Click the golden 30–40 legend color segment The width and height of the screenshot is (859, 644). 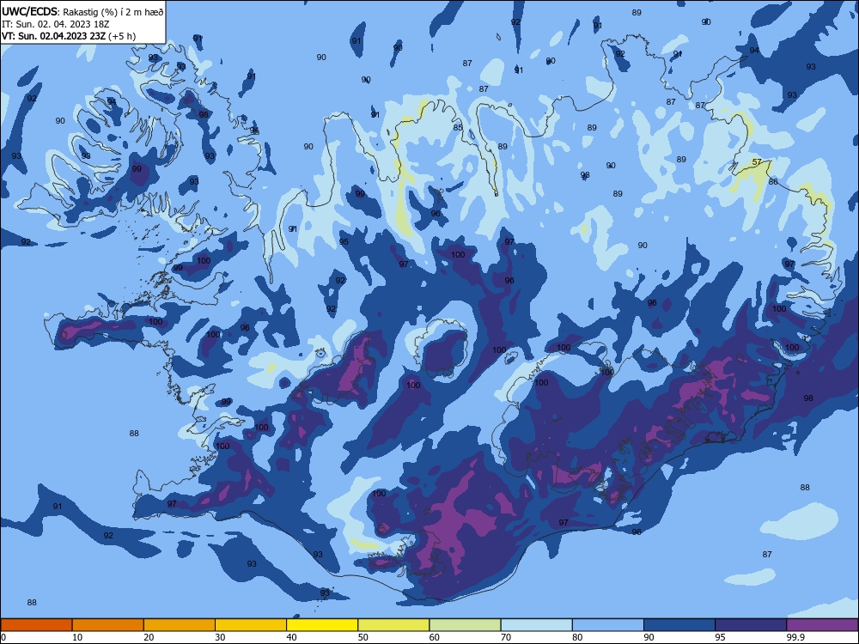pos(251,625)
